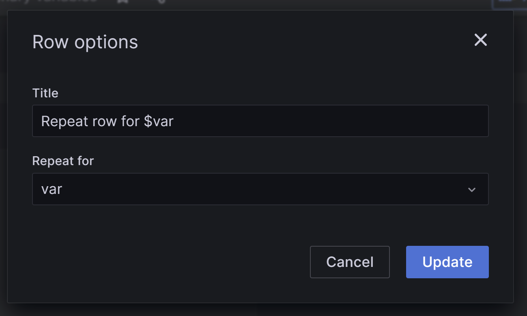527x316 pixels.
Task: Choose a repeat variable from the combo box
Action: click(260, 189)
